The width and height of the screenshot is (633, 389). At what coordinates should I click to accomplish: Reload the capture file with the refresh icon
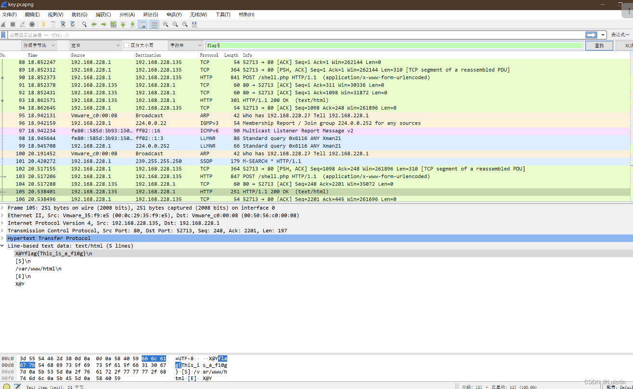72,24
